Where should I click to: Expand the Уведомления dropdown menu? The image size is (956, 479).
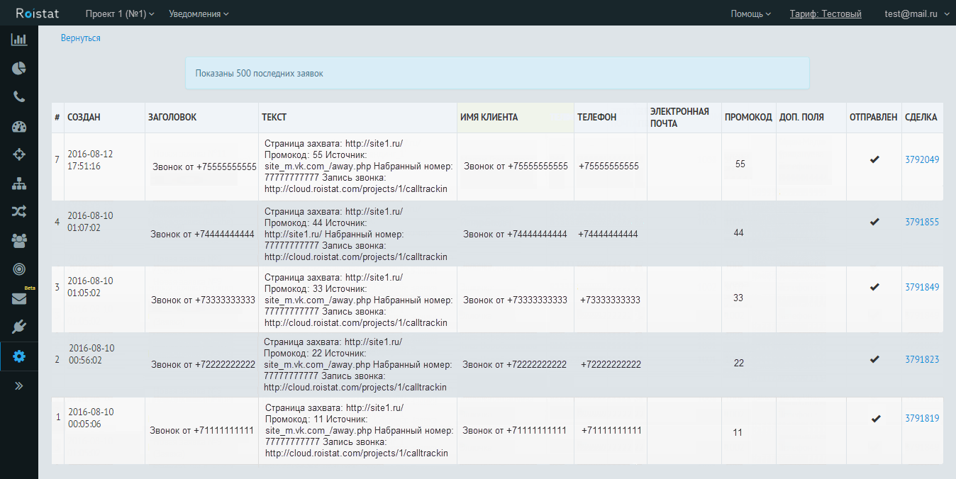[x=199, y=13]
